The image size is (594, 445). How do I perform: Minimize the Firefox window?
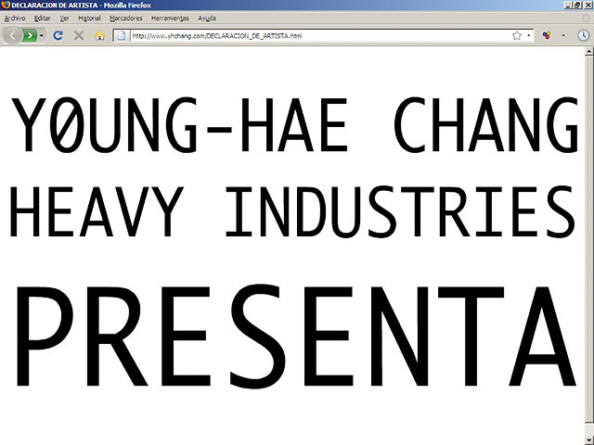click(568, 5)
